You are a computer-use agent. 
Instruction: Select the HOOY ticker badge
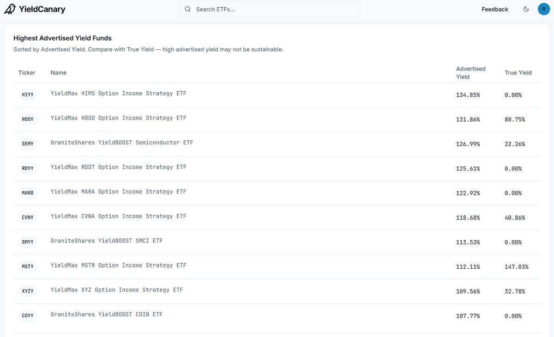[x=28, y=119]
